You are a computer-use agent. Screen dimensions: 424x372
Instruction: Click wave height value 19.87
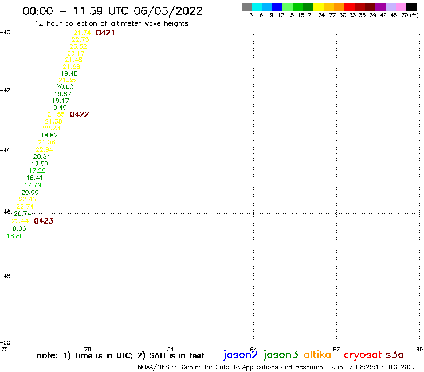coord(62,94)
